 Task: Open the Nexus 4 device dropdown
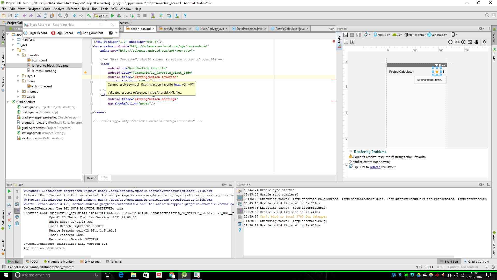[x=382, y=35]
